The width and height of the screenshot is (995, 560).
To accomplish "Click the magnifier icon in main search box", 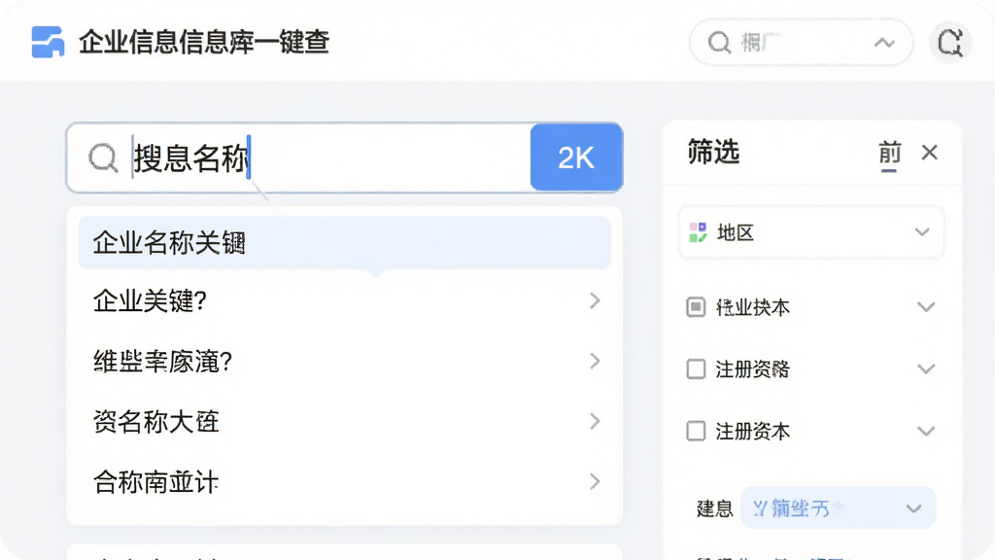I will 103,157.
